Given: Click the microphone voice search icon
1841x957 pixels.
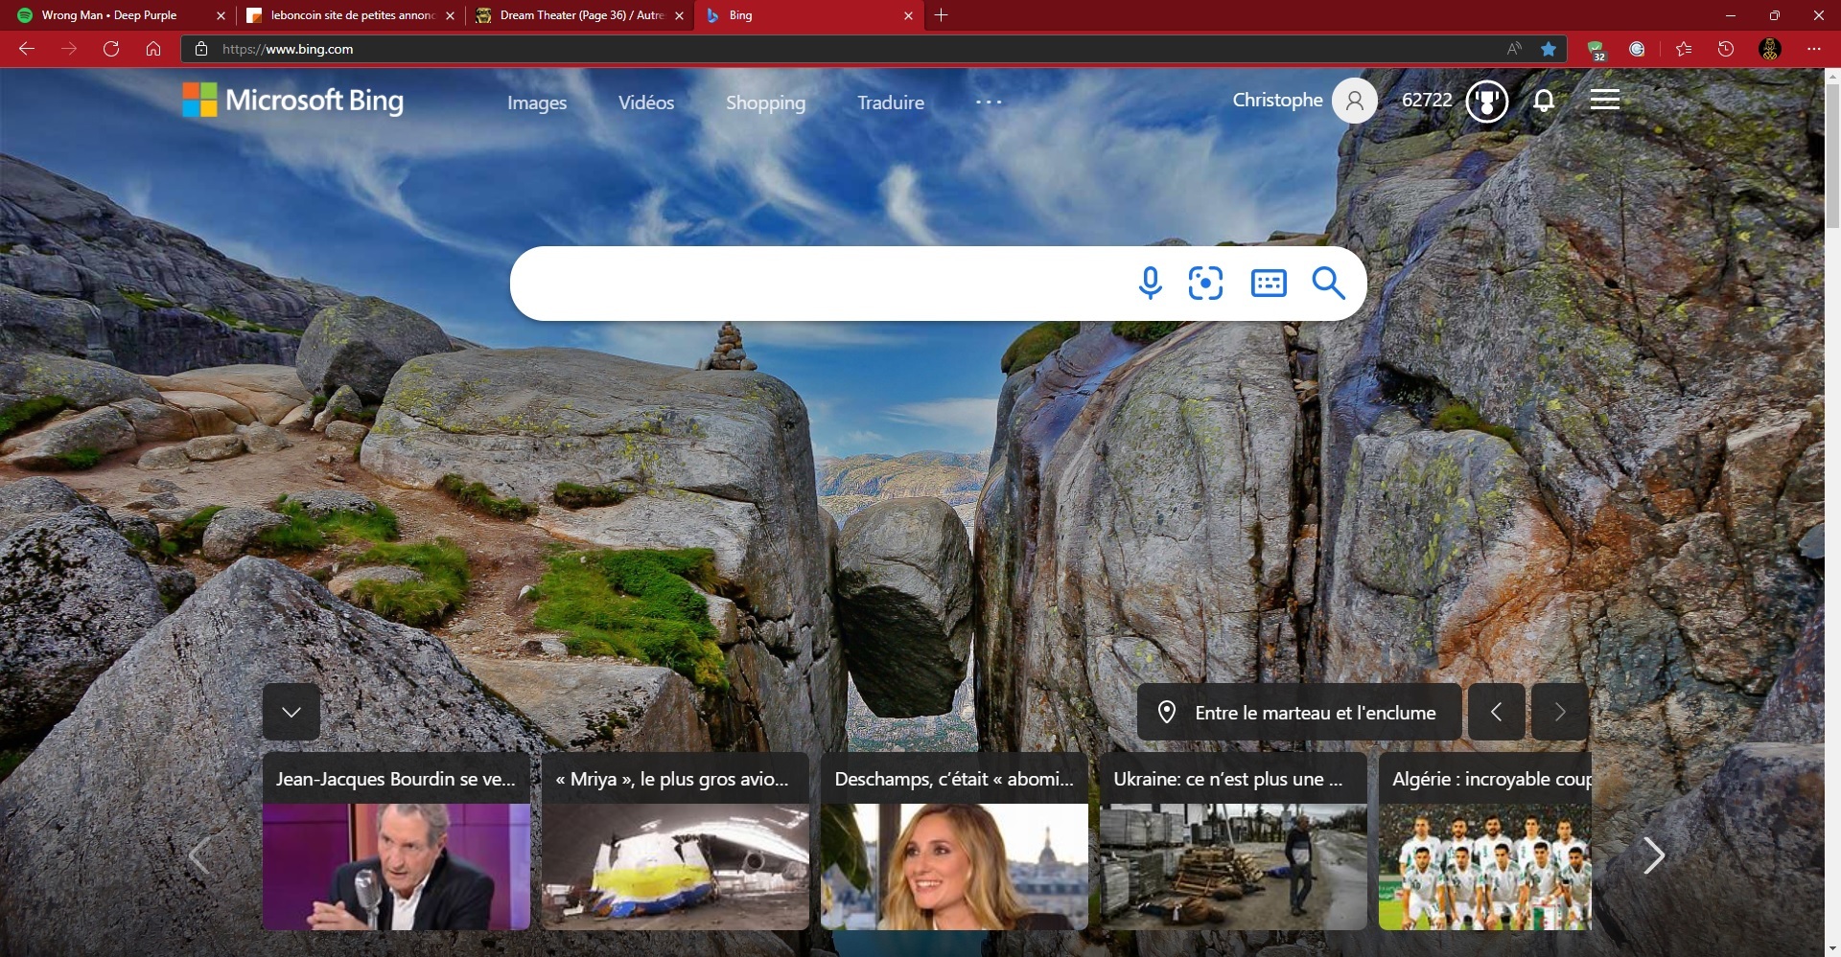Looking at the screenshot, I should coord(1150,284).
